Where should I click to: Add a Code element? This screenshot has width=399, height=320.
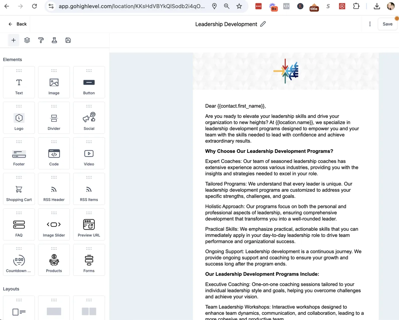point(54,153)
